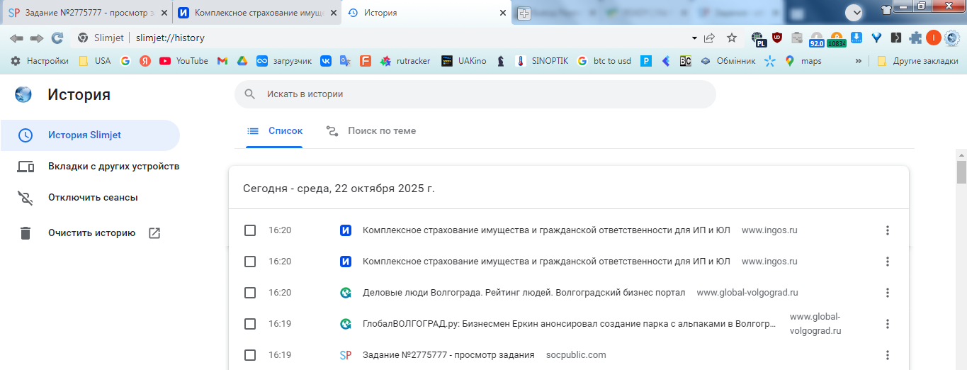Open the BC bookmark icon
Image resolution: width=967 pixels, height=370 pixels.
click(685, 61)
